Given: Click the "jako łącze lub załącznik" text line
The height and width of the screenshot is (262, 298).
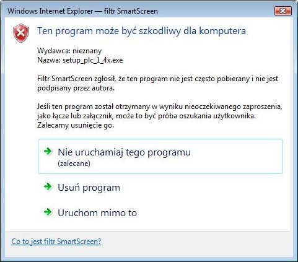Looking at the screenshot, I should 146,116.
